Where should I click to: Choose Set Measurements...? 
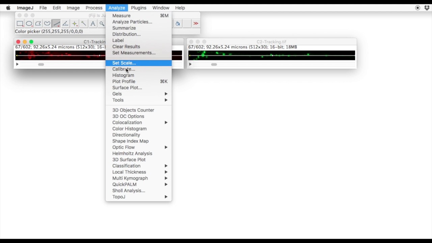(x=138, y=53)
